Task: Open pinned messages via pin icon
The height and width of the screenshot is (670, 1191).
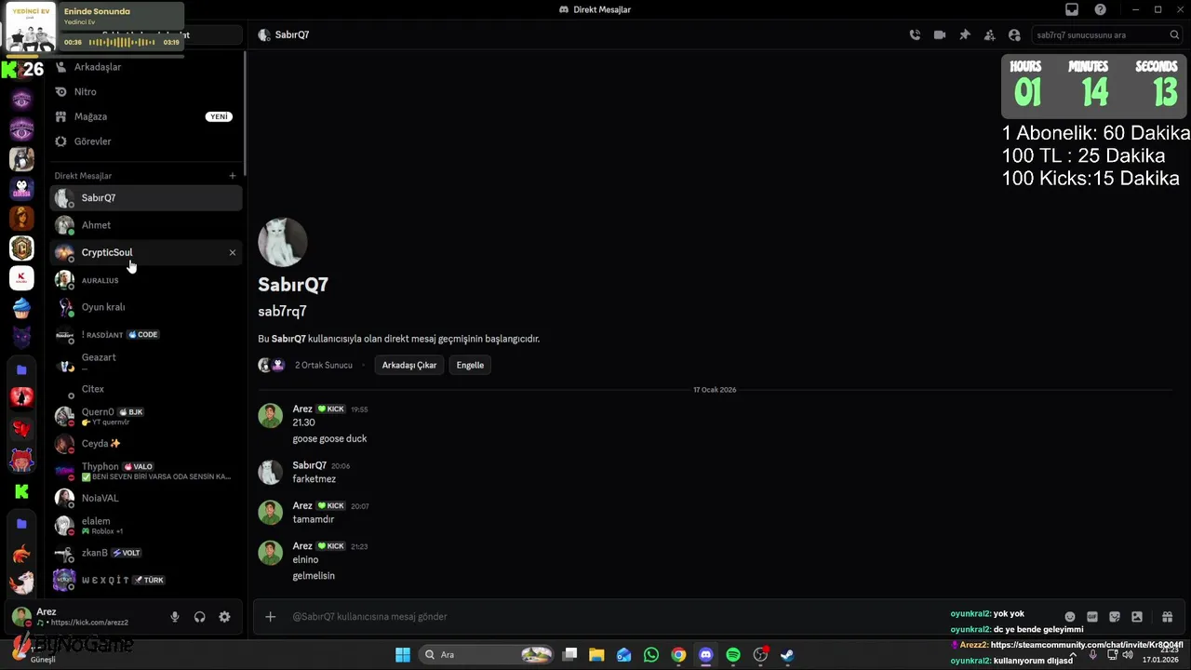Action: (965, 34)
